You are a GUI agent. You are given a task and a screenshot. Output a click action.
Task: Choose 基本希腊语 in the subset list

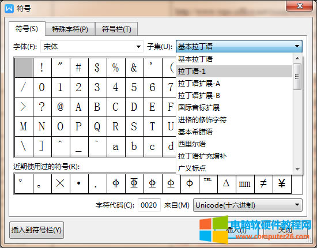click(234, 132)
